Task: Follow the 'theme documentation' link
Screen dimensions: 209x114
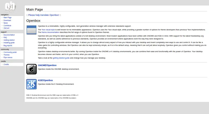Action: tap(50, 32)
